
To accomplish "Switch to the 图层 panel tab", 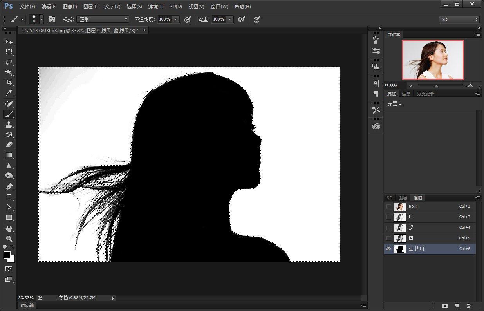I will click(403, 198).
